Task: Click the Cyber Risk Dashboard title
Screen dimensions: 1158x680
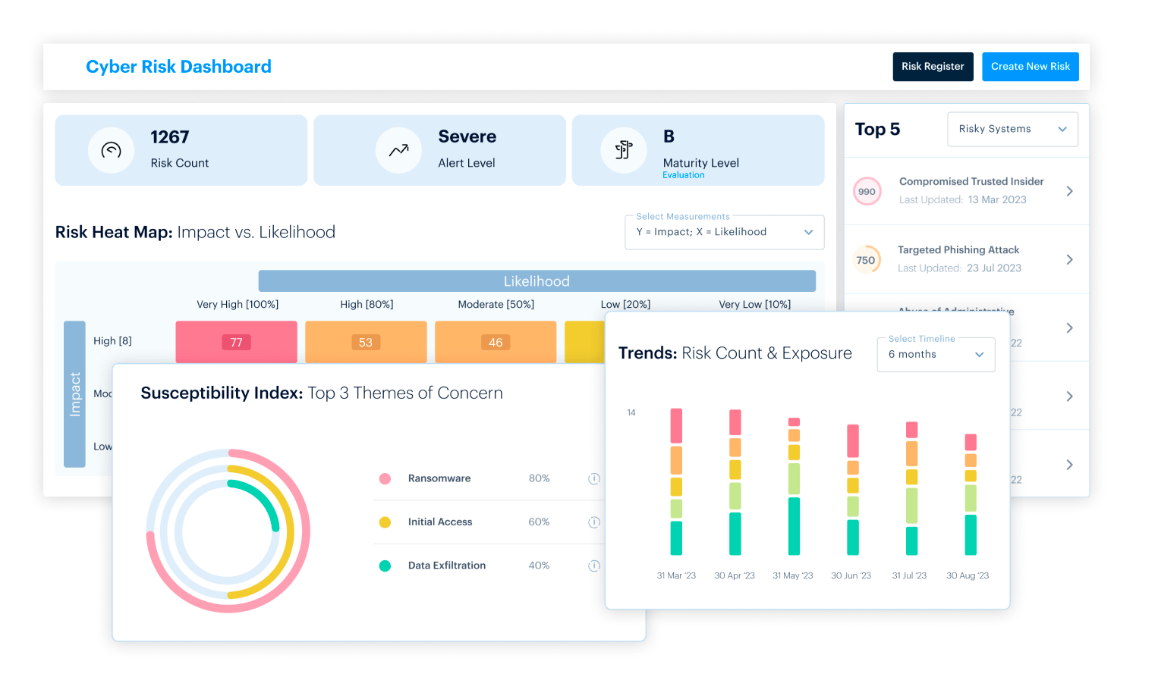Action: coord(178,67)
